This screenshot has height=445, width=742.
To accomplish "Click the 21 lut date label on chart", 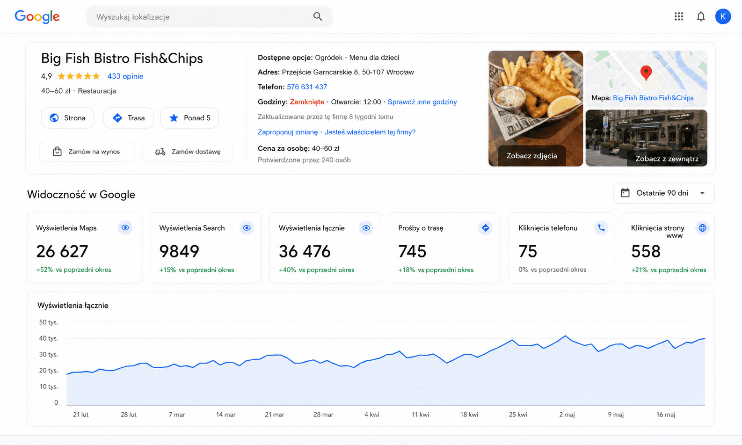I will pyautogui.click(x=80, y=415).
